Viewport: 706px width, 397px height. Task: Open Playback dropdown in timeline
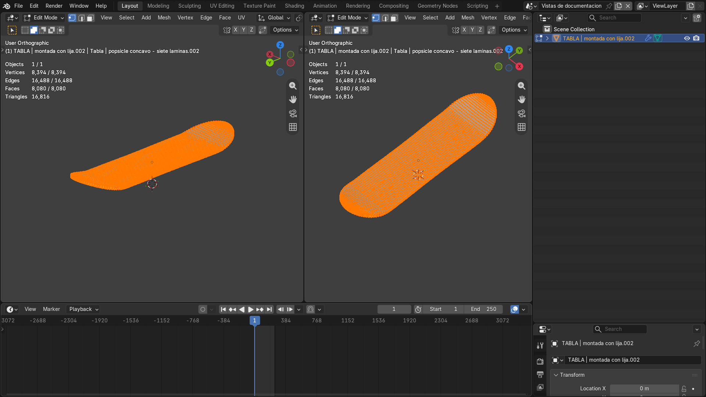83,309
